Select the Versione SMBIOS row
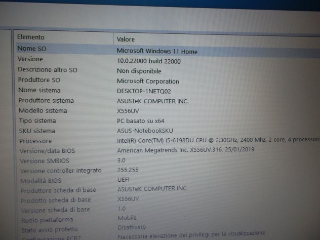The height and width of the screenshot is (240, 320). point(45,161)
